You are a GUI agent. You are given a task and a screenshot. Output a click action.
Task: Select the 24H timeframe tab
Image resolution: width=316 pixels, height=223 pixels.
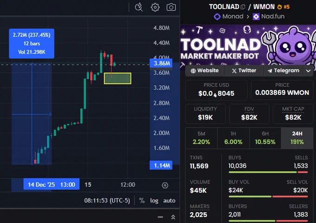(297, 138)
